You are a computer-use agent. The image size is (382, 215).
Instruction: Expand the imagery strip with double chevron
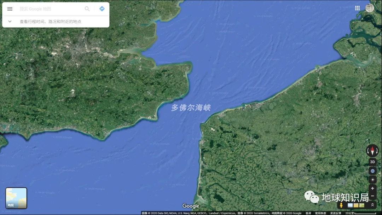coord(372,205)
